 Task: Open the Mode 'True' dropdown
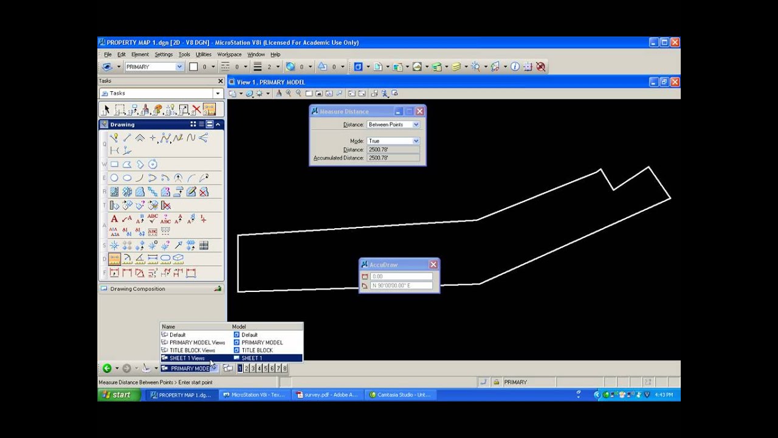coord(416,141)
